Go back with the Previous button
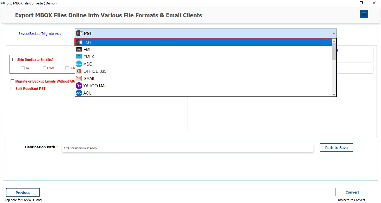Image resolution: width=381 pixels, height=203 pixels. (23, 192)
